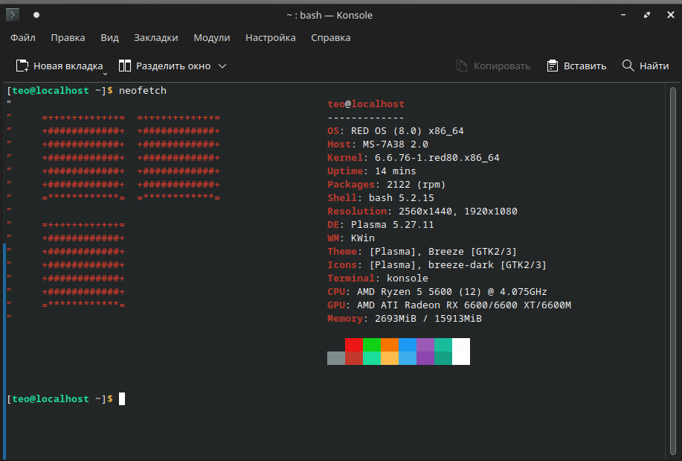Open the Закладки menu
The height and width of the screenshot is (461, 682).
coord(155,38)
